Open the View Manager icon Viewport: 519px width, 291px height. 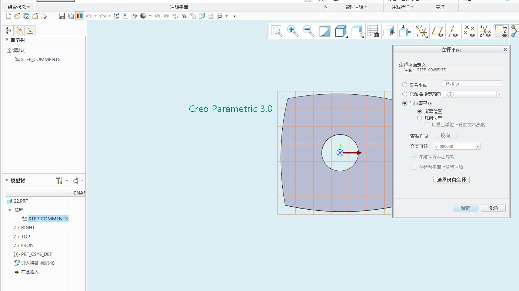coord(373,31)
